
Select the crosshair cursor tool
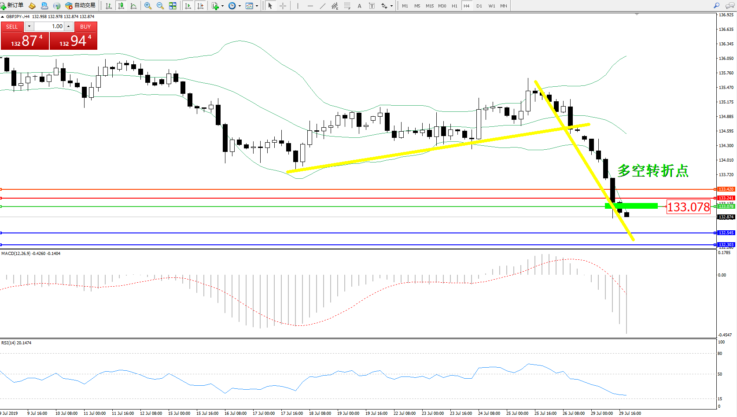coord(283,6)
